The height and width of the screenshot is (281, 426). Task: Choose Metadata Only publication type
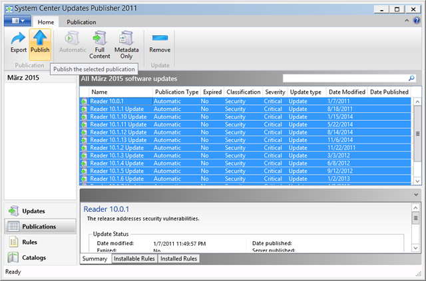coord(126,45)
